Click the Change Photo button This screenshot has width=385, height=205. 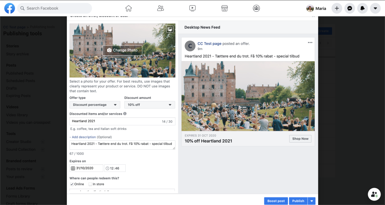tap(122, 50)
